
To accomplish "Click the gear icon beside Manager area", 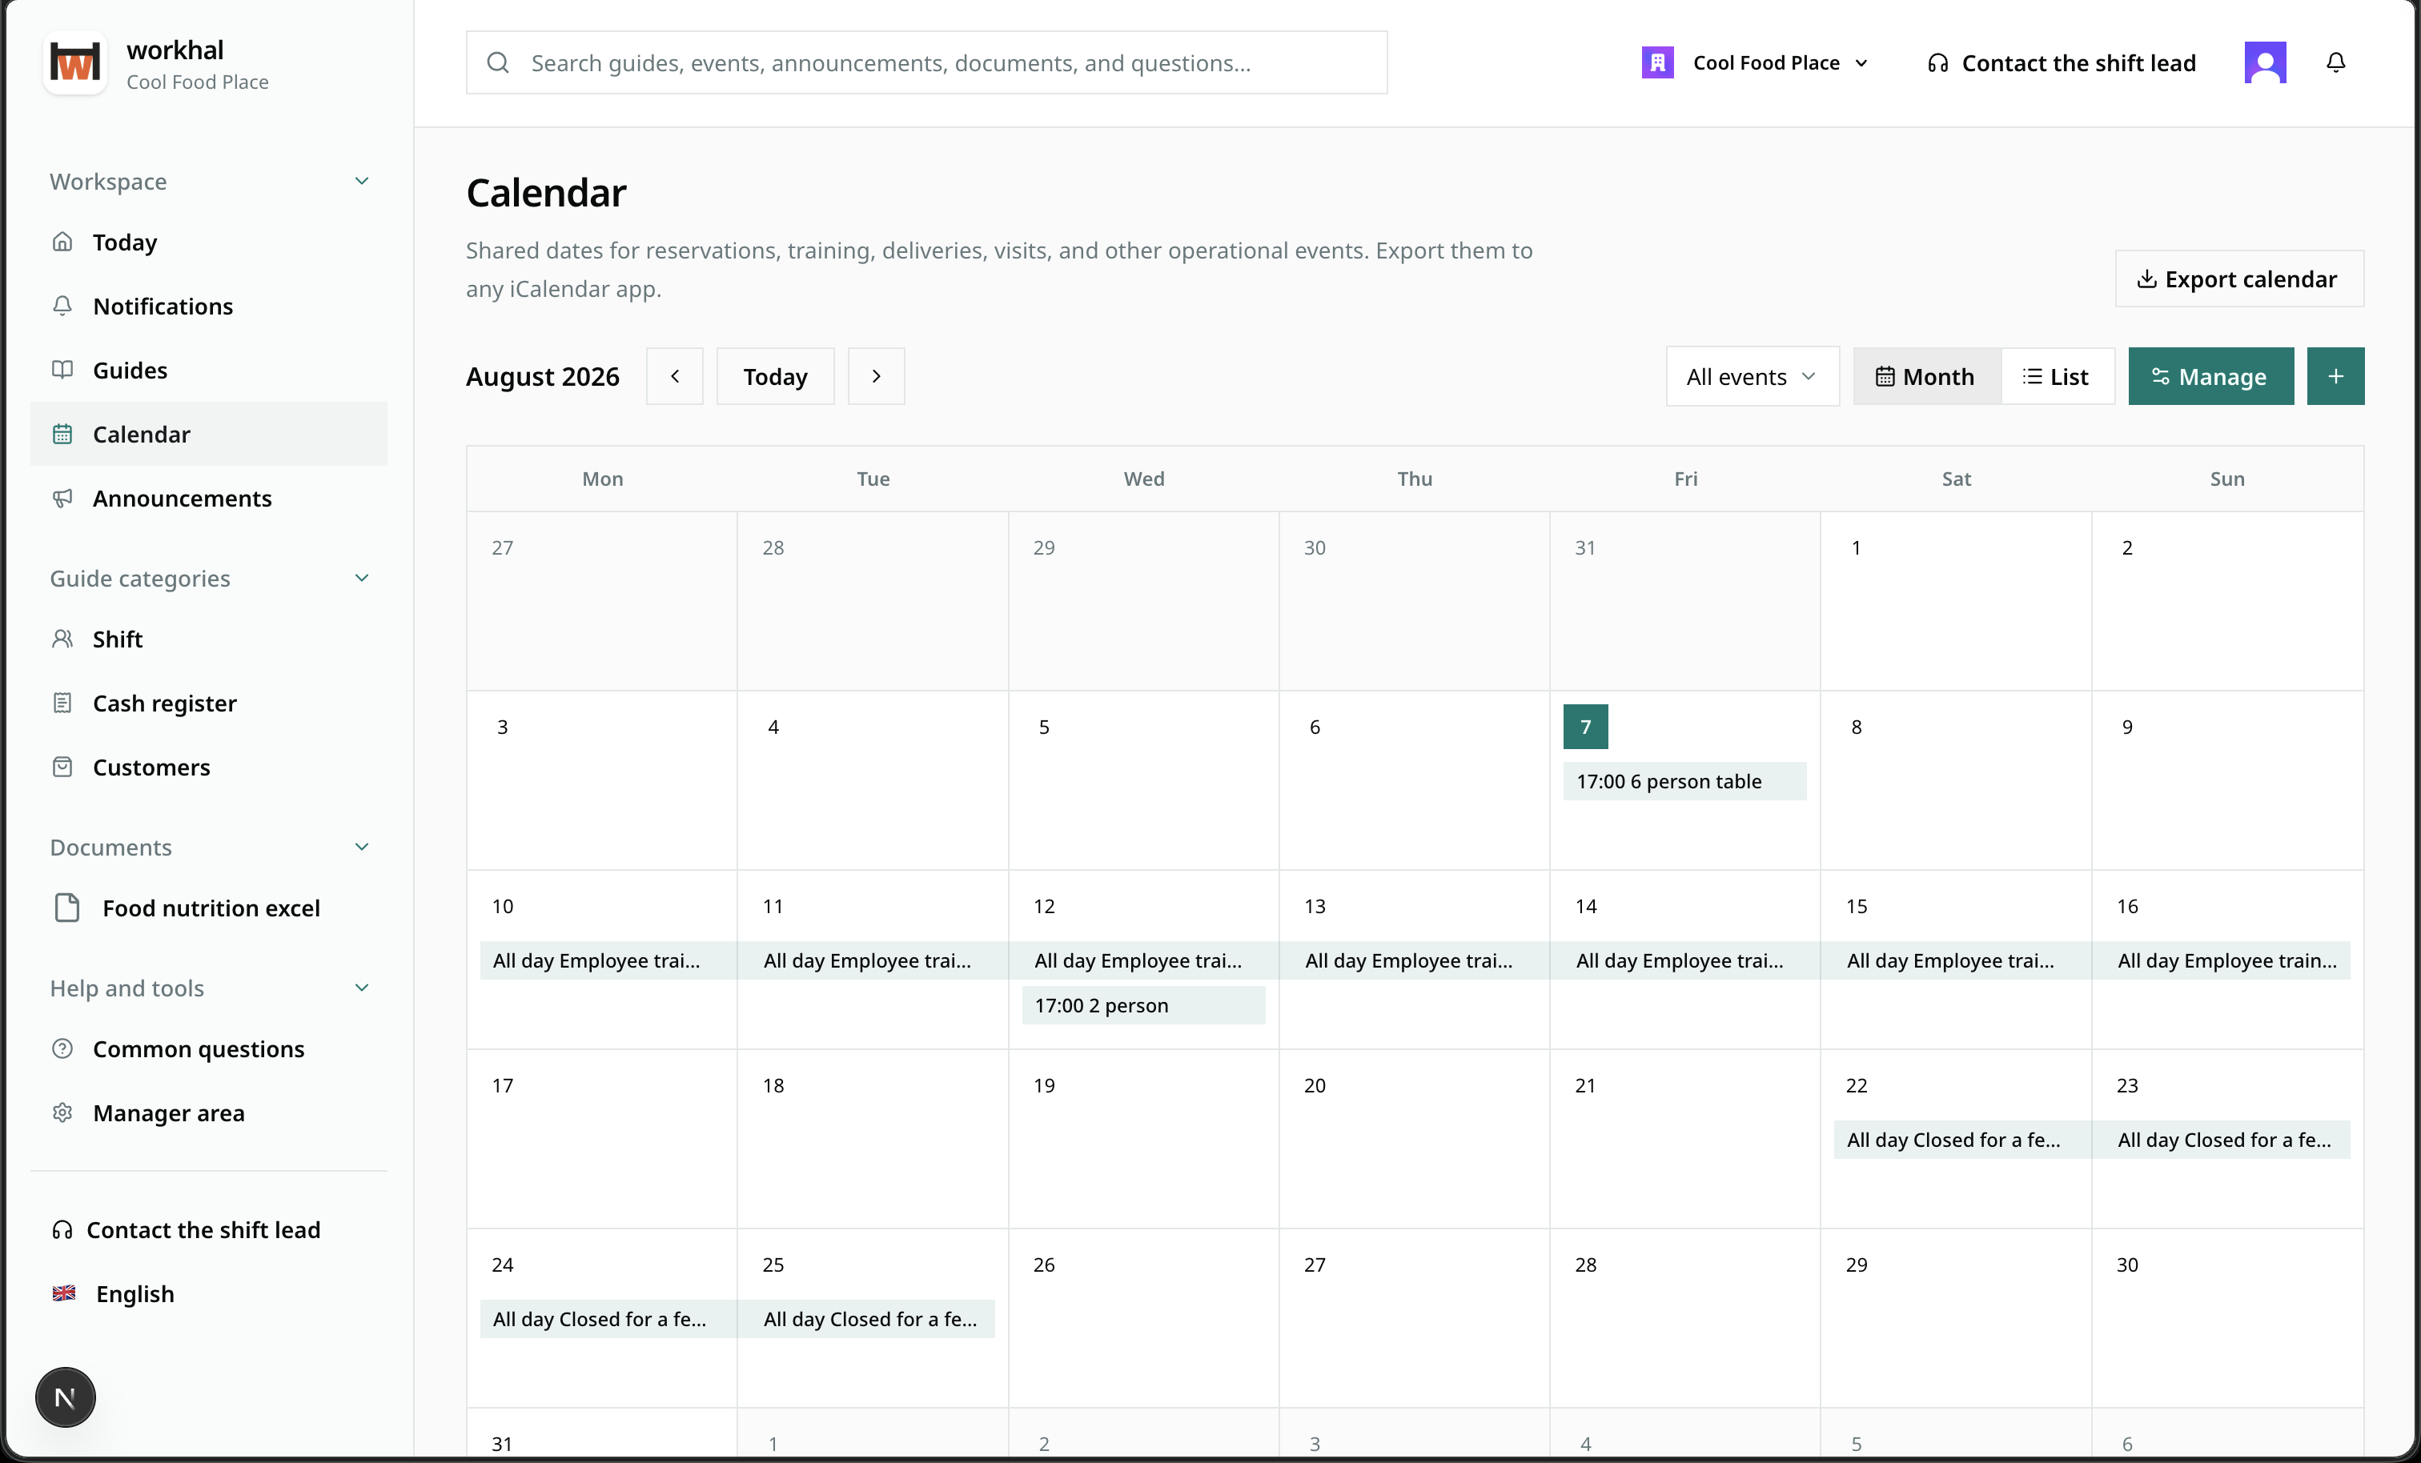I will pos(63,1112).
